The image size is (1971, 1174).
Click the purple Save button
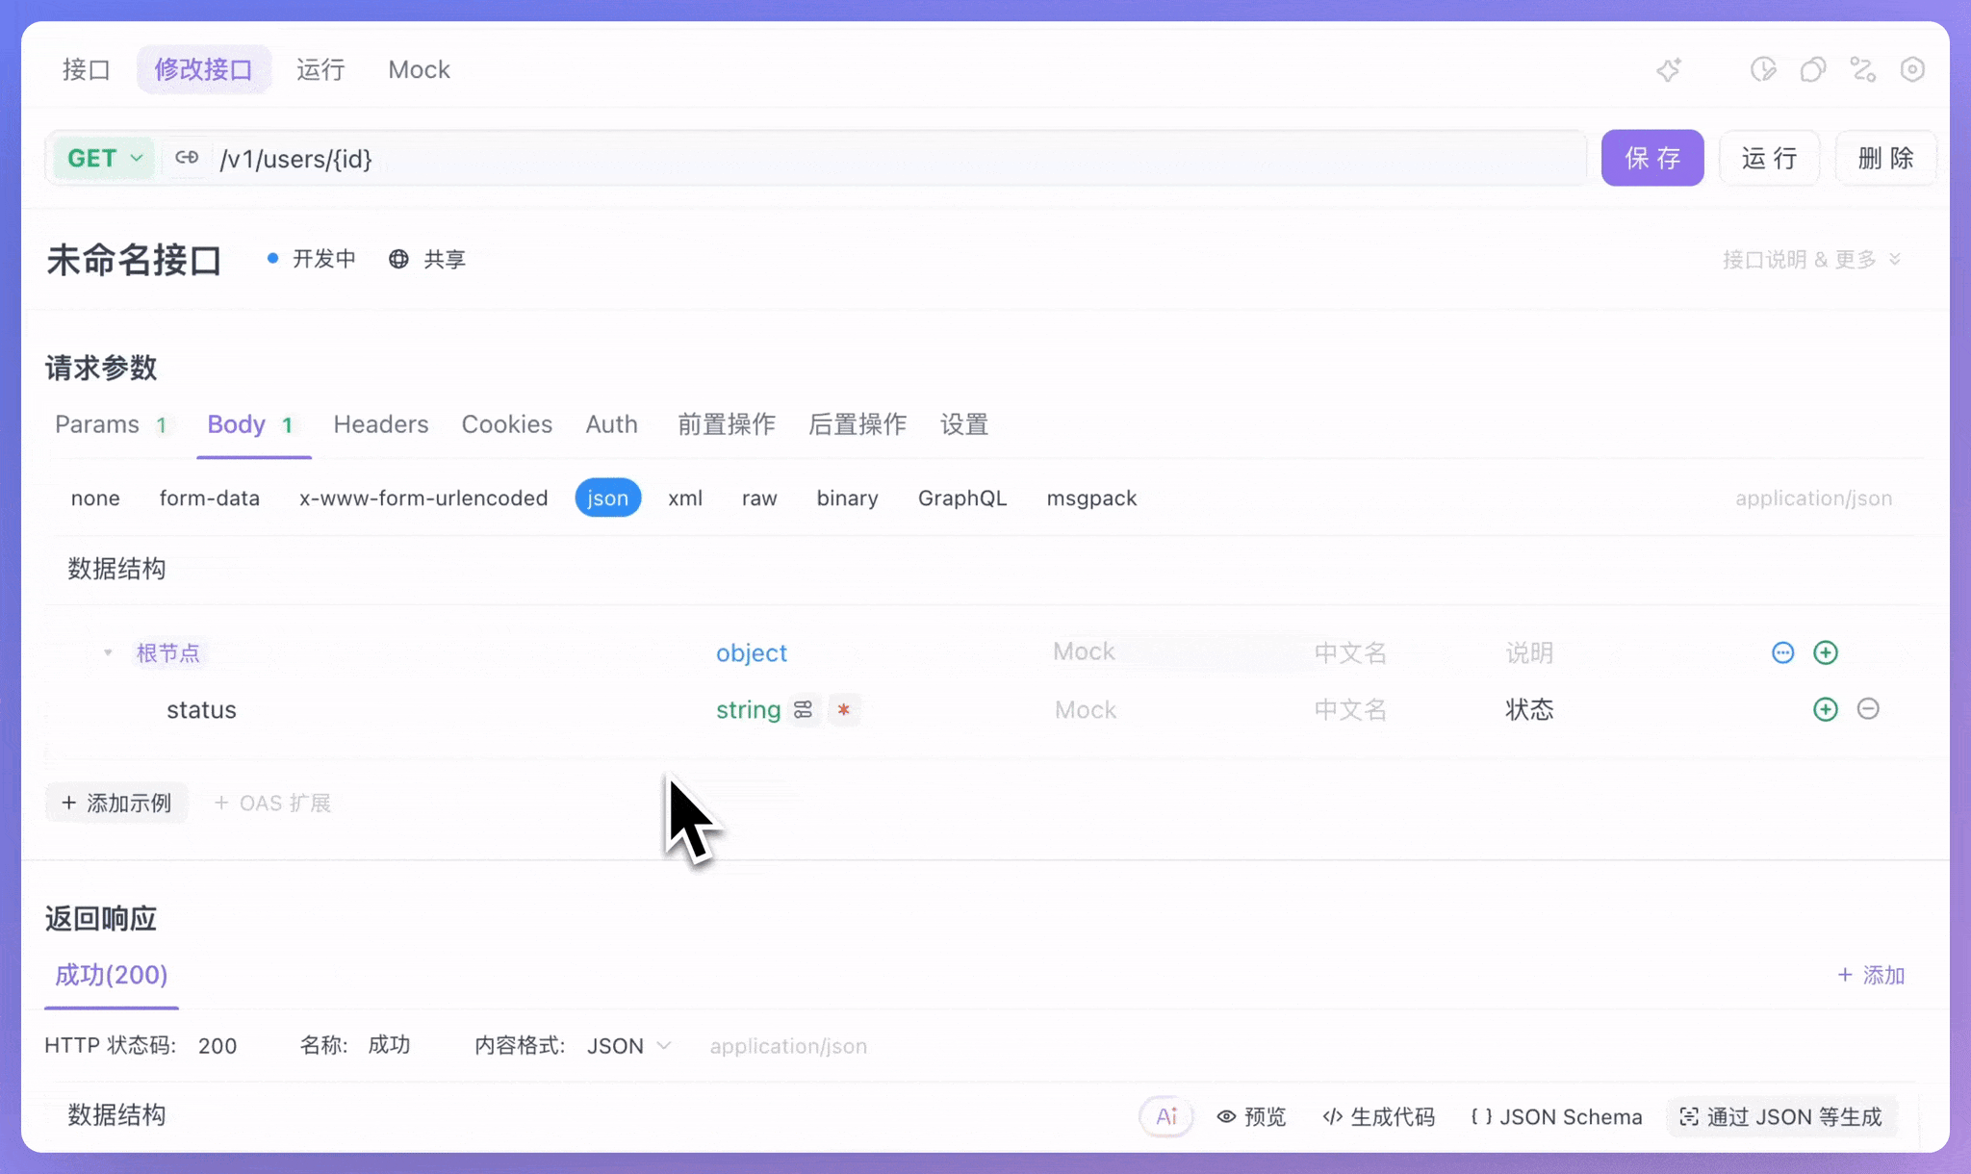(x=1651, y=158)
